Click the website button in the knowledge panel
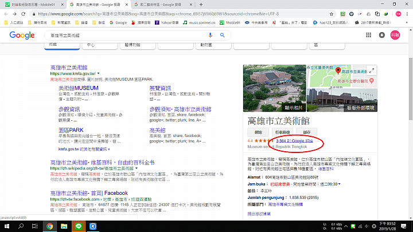413x232 pixels. pyautogui.click(x=258, y=132)
